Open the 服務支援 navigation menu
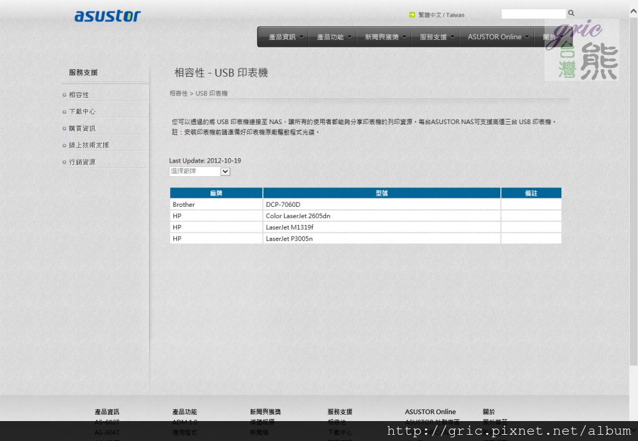Screen dimensions: 638x441 (437, 37)
